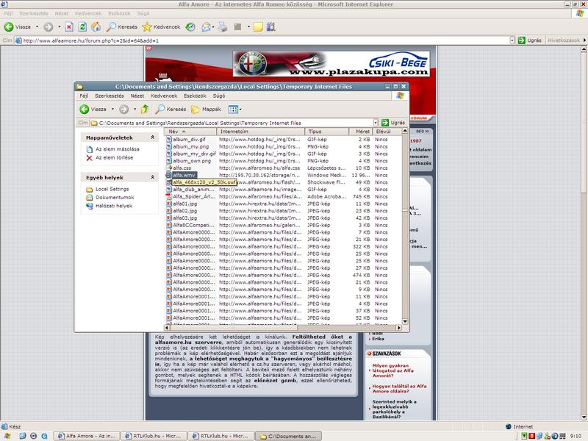Click the IE Home toolbar icon
Image resolution: width=588 pixels, height=441 pixels.
tap(96, 27)
